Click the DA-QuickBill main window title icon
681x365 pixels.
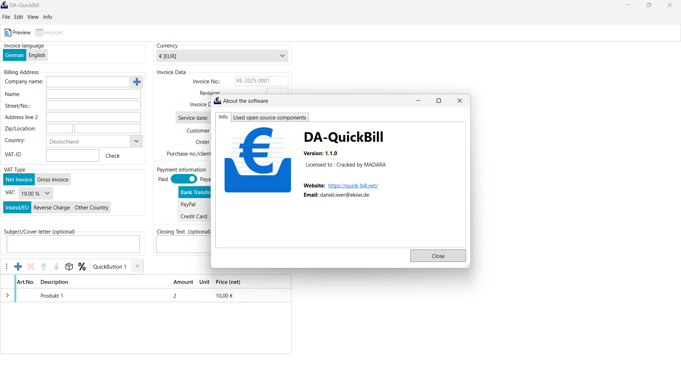pyautogui.click(x=4, y=5)
